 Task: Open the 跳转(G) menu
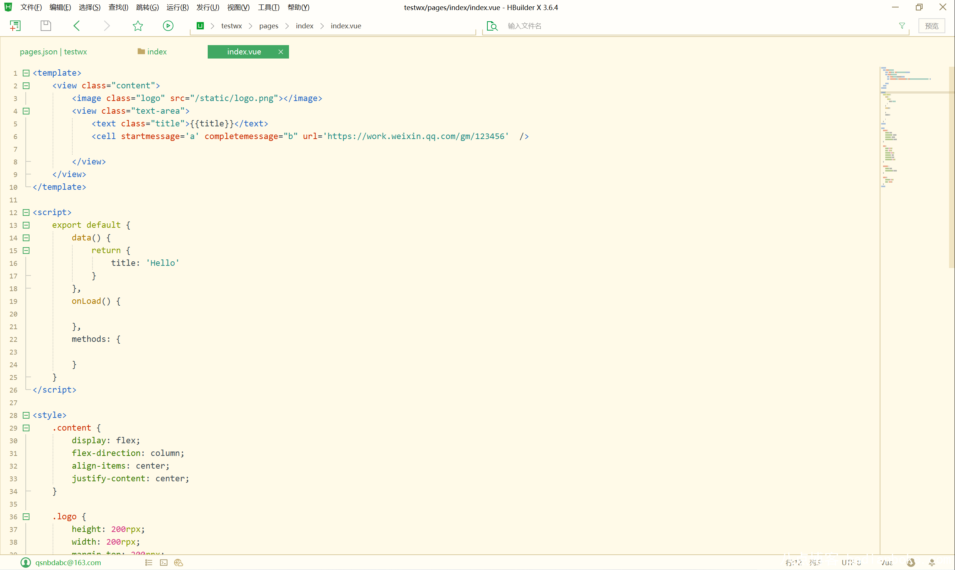(x=148, y=7)
